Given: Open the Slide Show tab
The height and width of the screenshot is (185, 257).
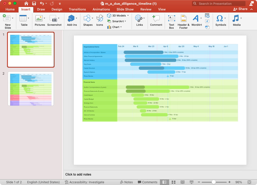Looking at the screenshot, I should pos(125,9).
